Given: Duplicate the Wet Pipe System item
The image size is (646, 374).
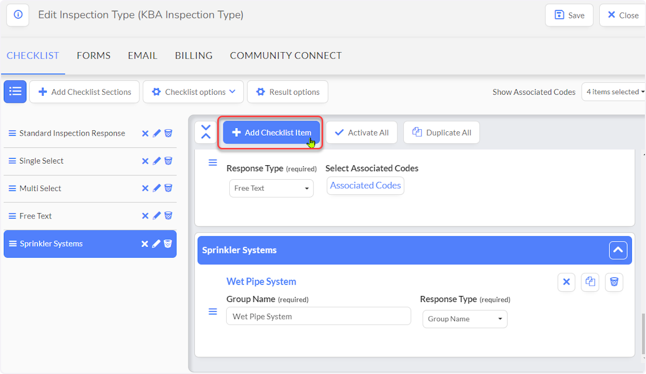Looking at the screenshot, I should 590,282.
